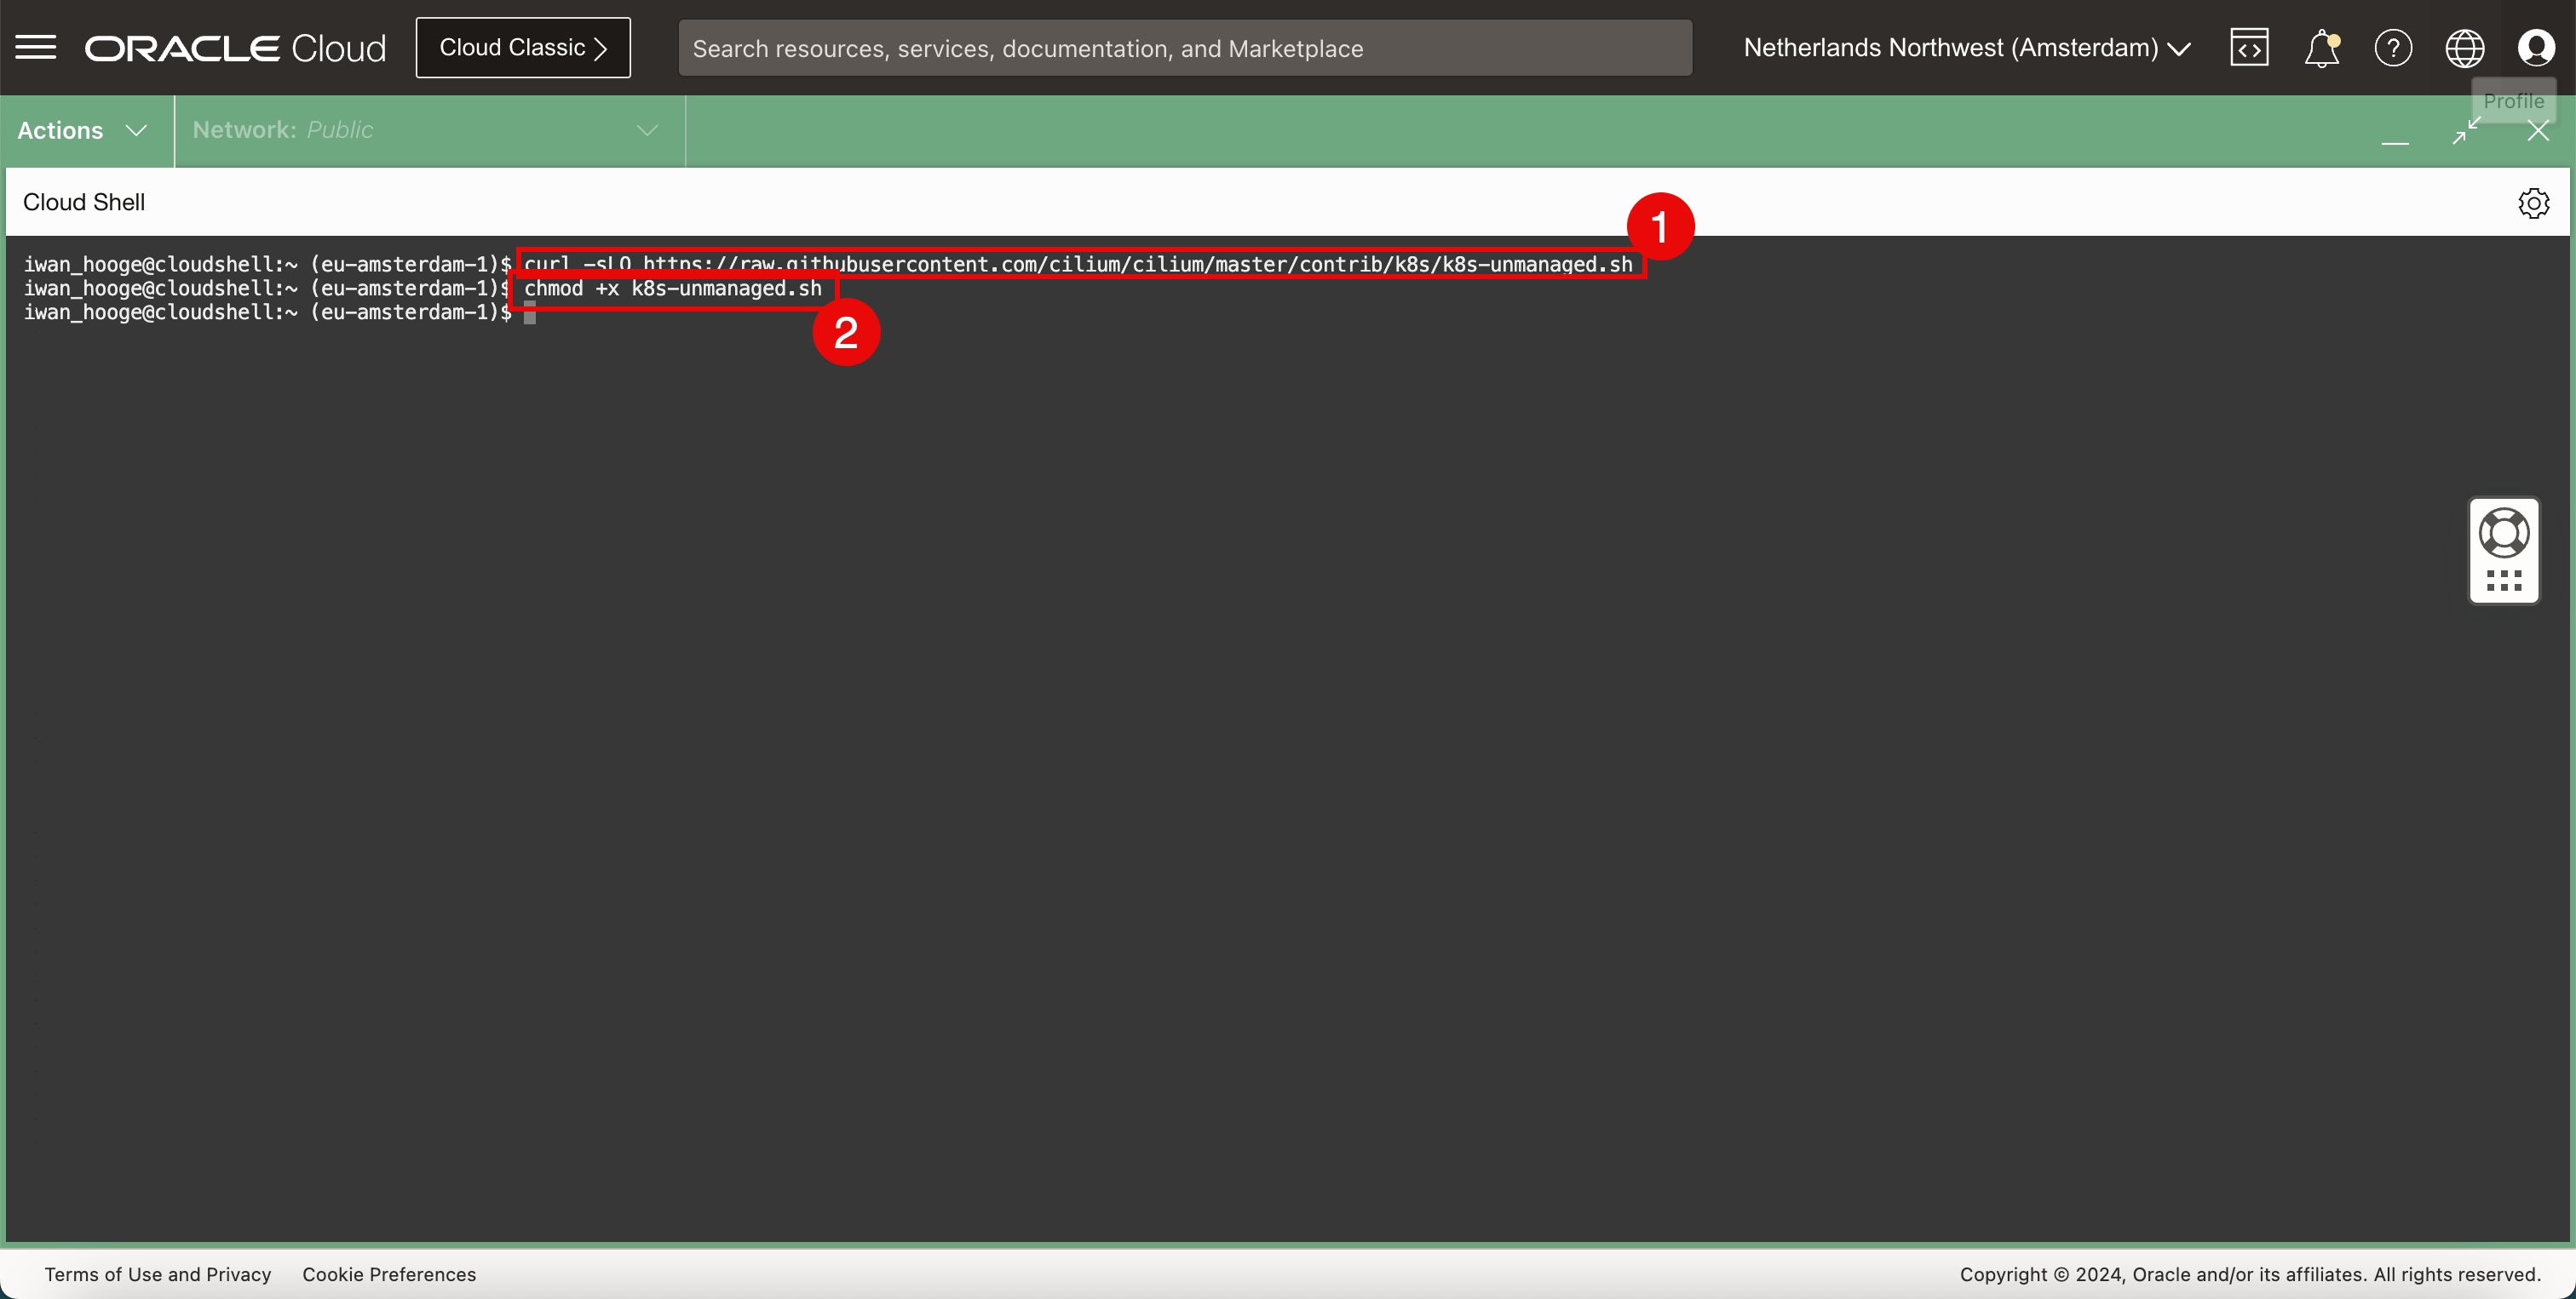Click the search resources input field
The height and width of the screenshot is (1299, 2576).
click(x=1185, y=48)
